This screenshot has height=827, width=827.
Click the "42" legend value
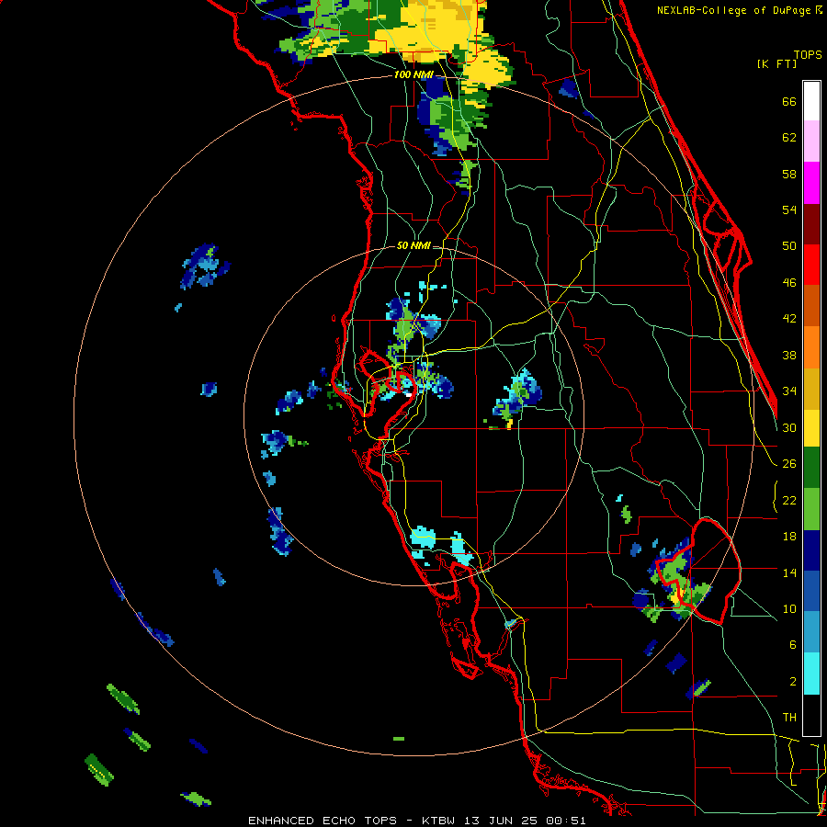[x=789, y=319]
